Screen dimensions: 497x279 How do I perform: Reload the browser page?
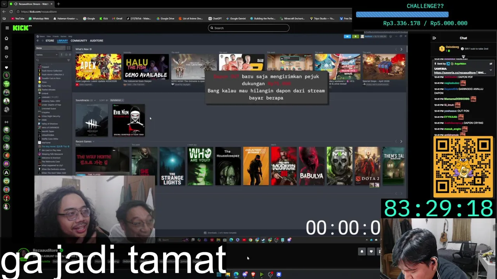click(11, 12)
